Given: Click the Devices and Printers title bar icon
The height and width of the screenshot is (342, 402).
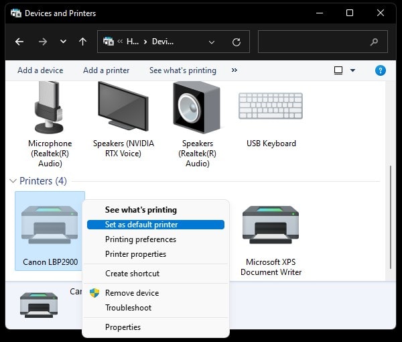Looking at the screenshot, I should pyautogui.click(x=16, y=13).
